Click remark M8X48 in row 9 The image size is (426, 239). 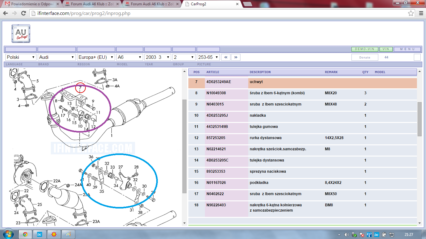331,104
